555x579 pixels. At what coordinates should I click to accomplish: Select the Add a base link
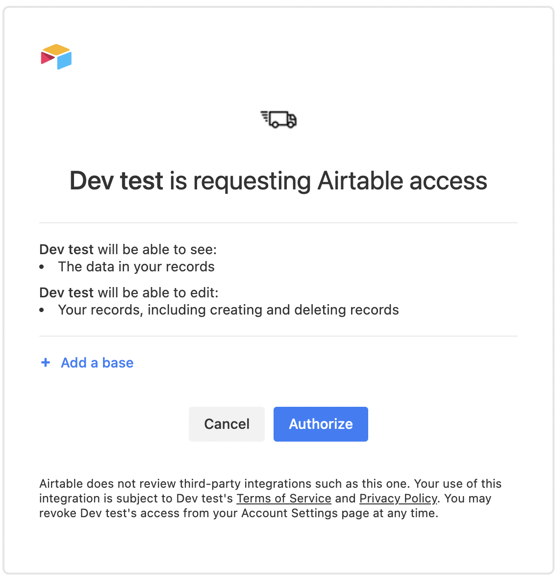pos(97,363)
